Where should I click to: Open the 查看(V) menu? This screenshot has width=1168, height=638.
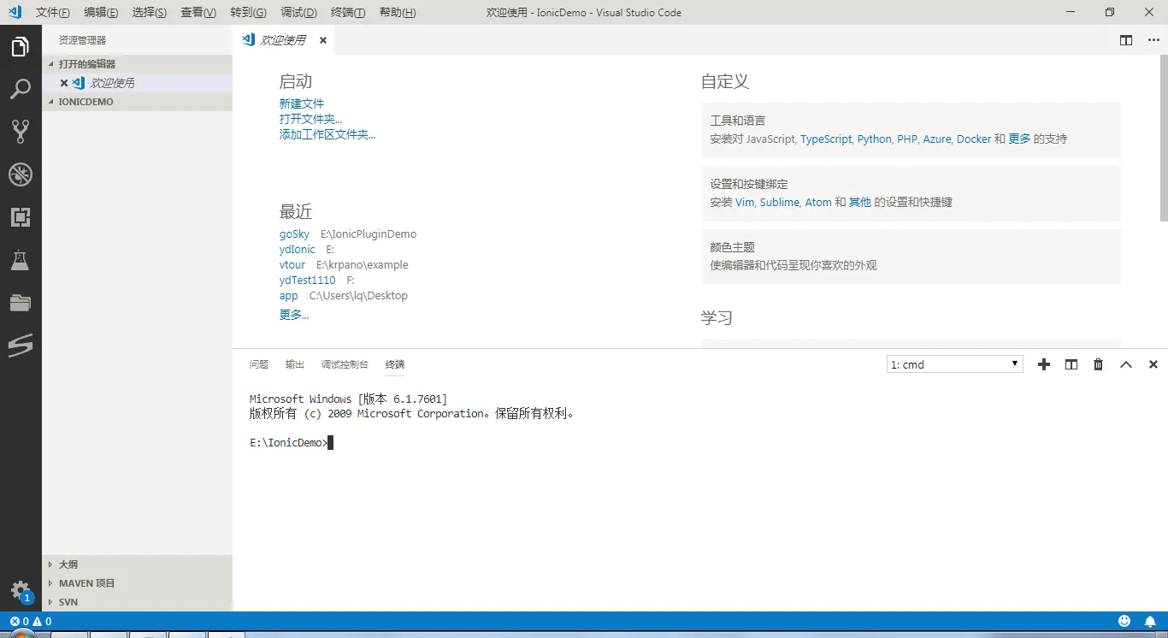pos(198,13)
